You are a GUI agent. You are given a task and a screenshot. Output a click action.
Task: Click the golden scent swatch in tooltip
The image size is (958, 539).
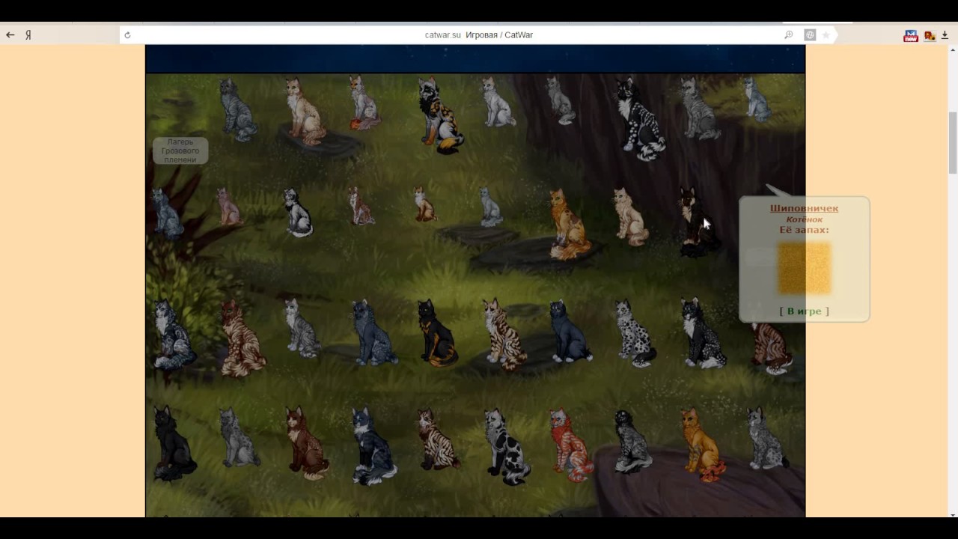[805, 268]
